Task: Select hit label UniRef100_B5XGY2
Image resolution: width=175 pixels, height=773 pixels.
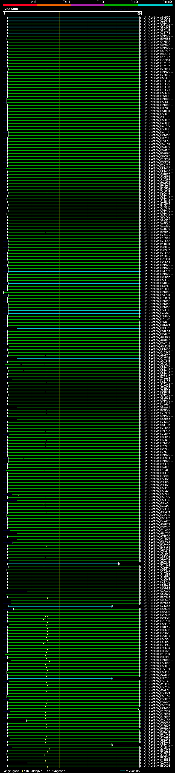Action: [x=157, y=564]
